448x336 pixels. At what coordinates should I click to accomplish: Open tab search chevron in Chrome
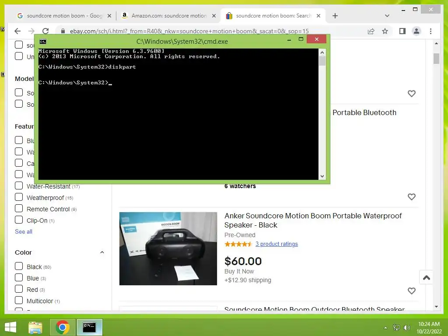tap(387, 16)
